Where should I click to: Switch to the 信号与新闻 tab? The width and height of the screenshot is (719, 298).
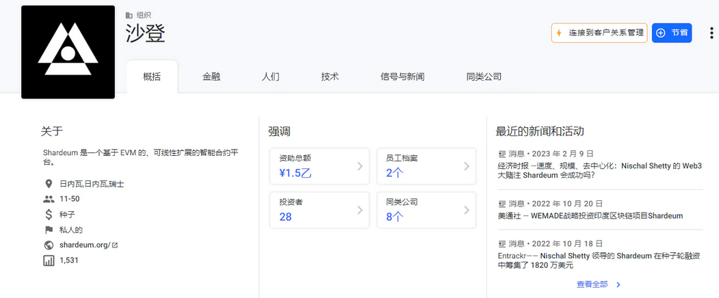click(403, 77)
